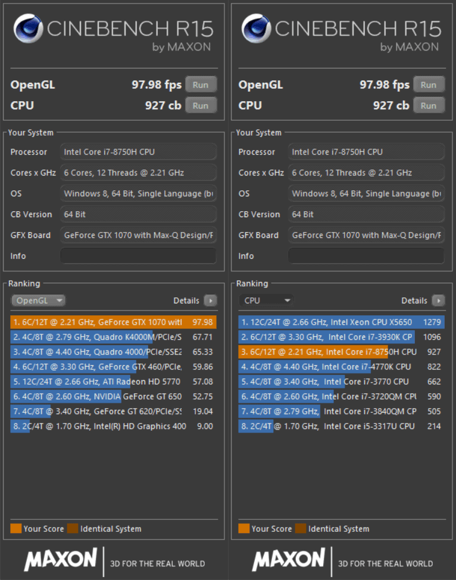456x580 pixels.
Task: Click OS field in left panel
Action: pyautogui.click(x=139, y=193)
